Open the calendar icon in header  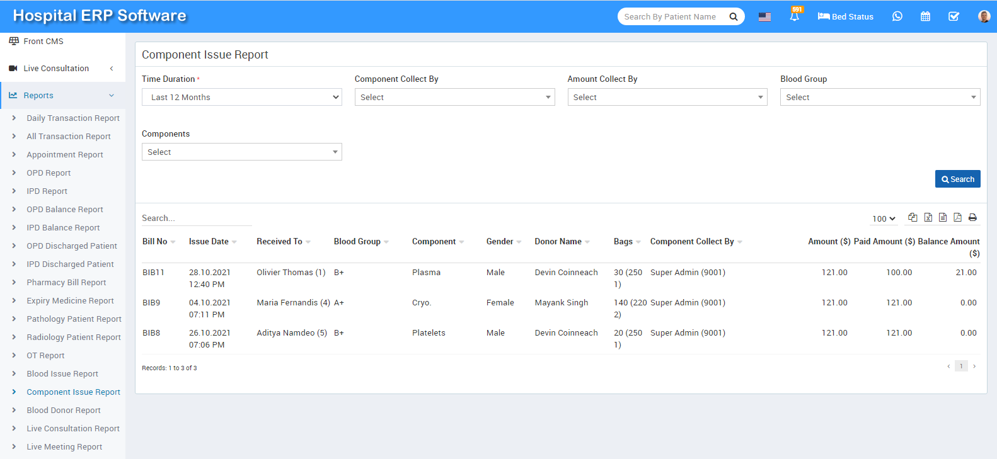point(925,16)
